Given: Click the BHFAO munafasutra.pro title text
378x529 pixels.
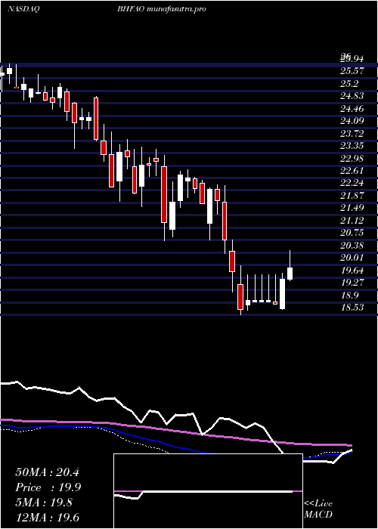Looking at the screenshot, I should [161, 9].
